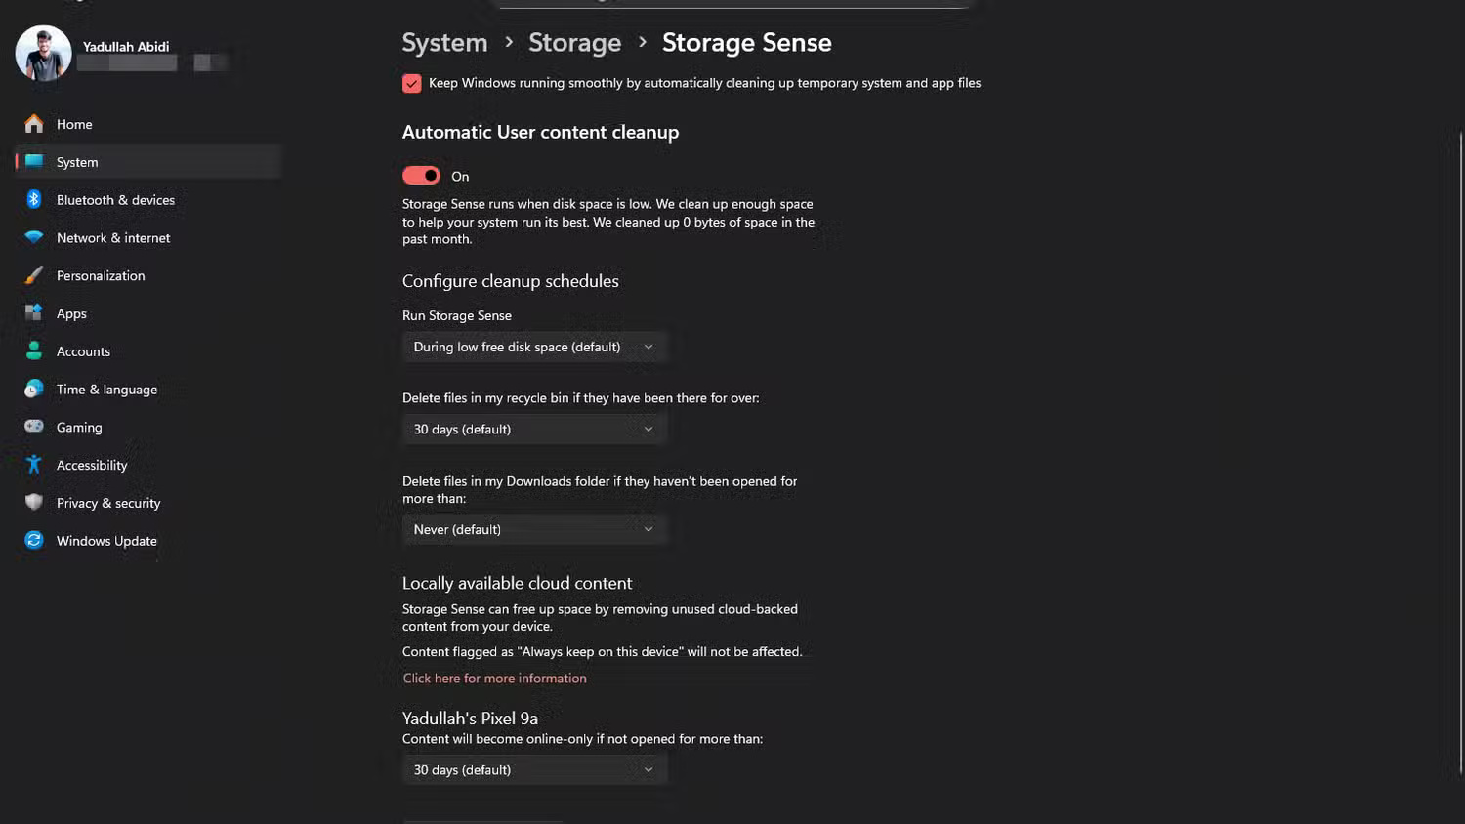This screenshot has height=824, width=1465.
Task: Click the Yadullah Abidi profile picture
Action: point(44,53)
